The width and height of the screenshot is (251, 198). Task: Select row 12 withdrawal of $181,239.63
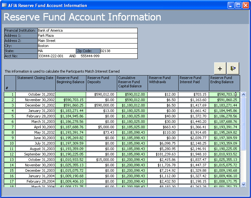[x=163, y=154]
